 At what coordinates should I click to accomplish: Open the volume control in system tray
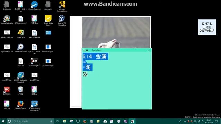point(195,121)
